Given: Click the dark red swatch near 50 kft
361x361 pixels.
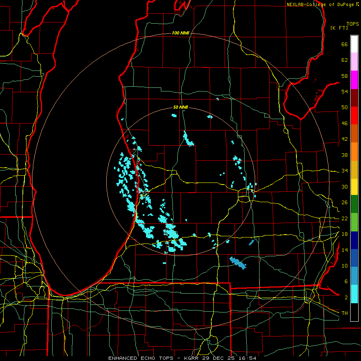Looking at the screenshot, I should [354, 97].
